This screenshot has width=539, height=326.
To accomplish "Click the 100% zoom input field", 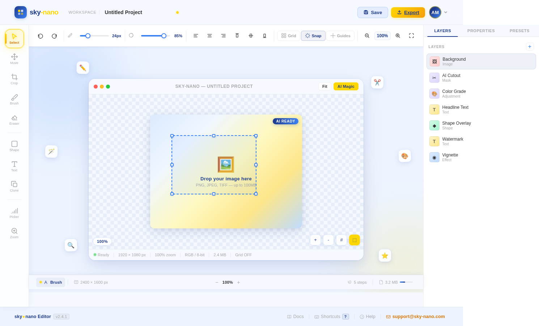I will point(382,36).
